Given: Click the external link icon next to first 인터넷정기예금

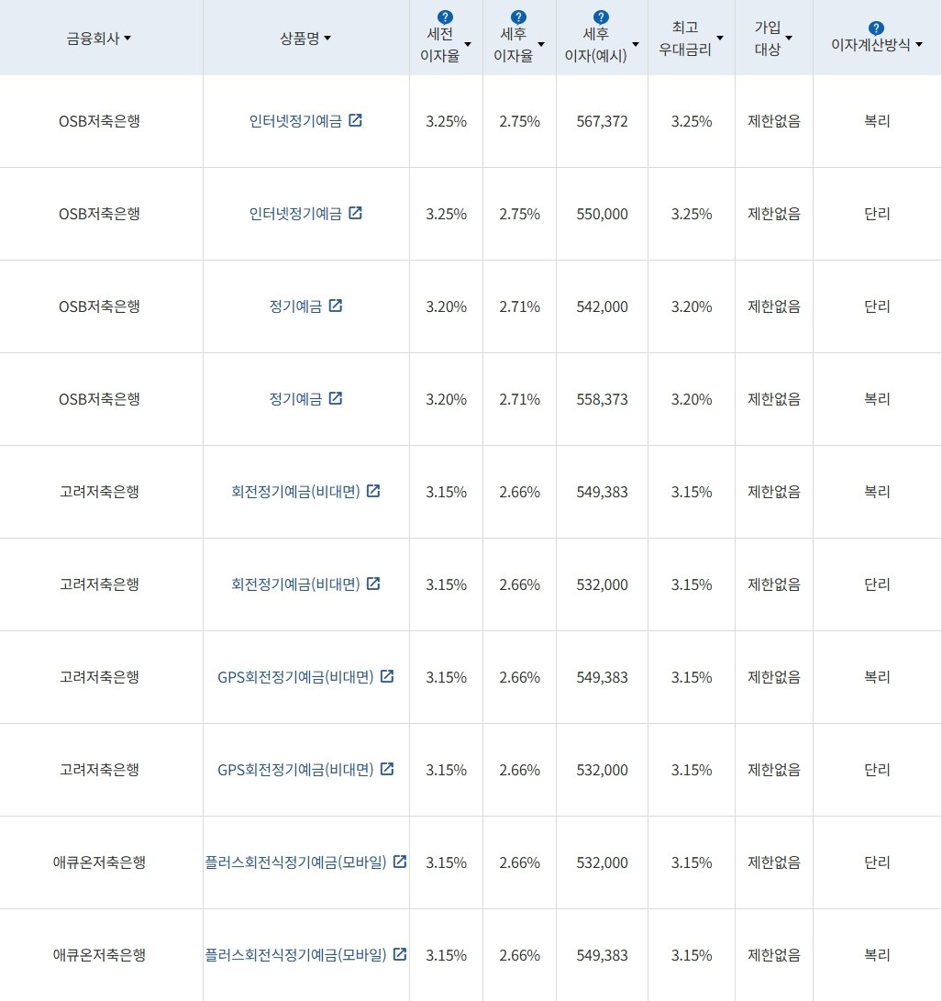Looking at the screenshot, I should (x=356, y=119).
